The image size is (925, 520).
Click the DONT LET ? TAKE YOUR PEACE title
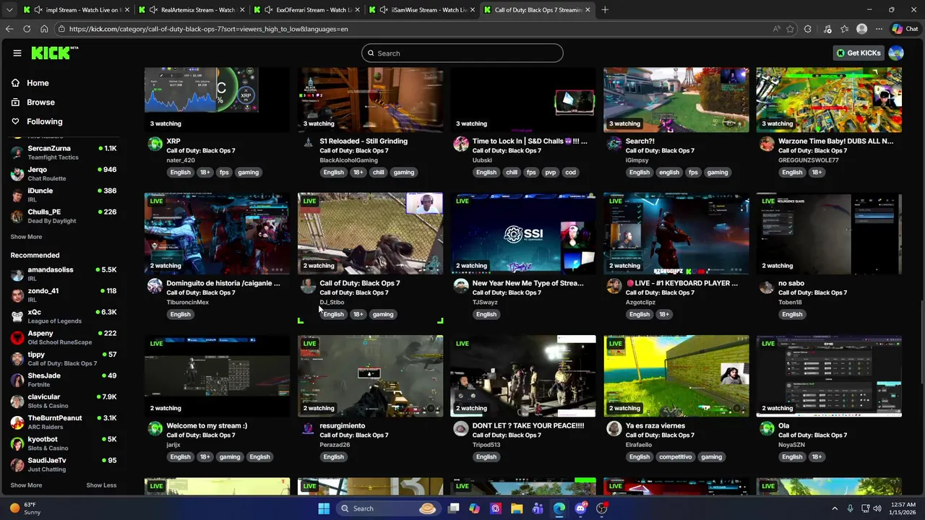point(528,426)
